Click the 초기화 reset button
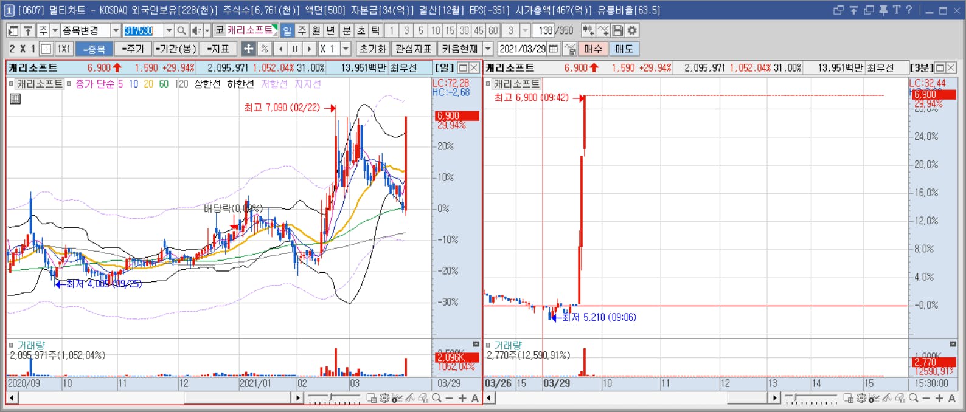This screenshot has width=966, height=412. coord(373,49)
